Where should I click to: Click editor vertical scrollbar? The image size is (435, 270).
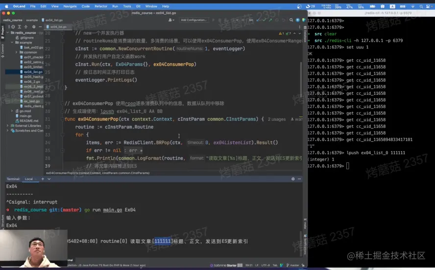click(x=301, y=79)
